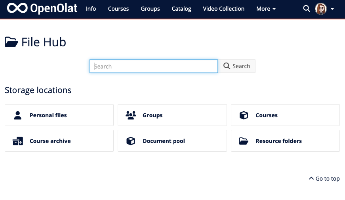This screenshot has width=345, height=200.
Task: Open the Info tab
Action: (x=91, y=9)
